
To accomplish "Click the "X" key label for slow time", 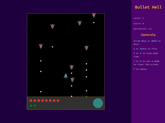I will pos(134,53).
